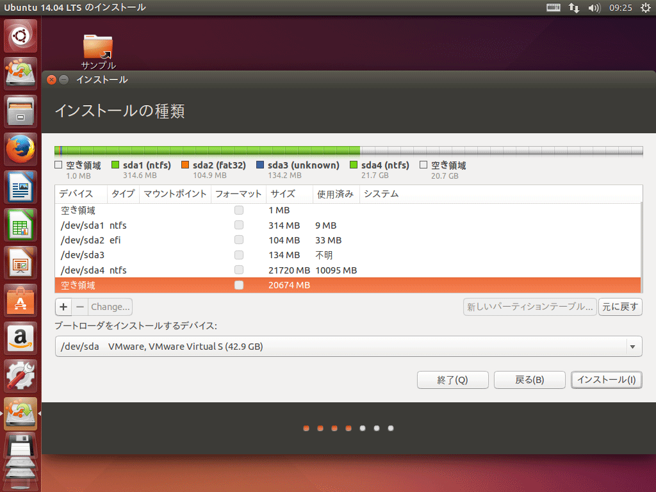Image resolution: width=656 pixels, height=492 pixels.
Task: Select the /dev/sda1 ntfs row
Action: coord(348,225)
